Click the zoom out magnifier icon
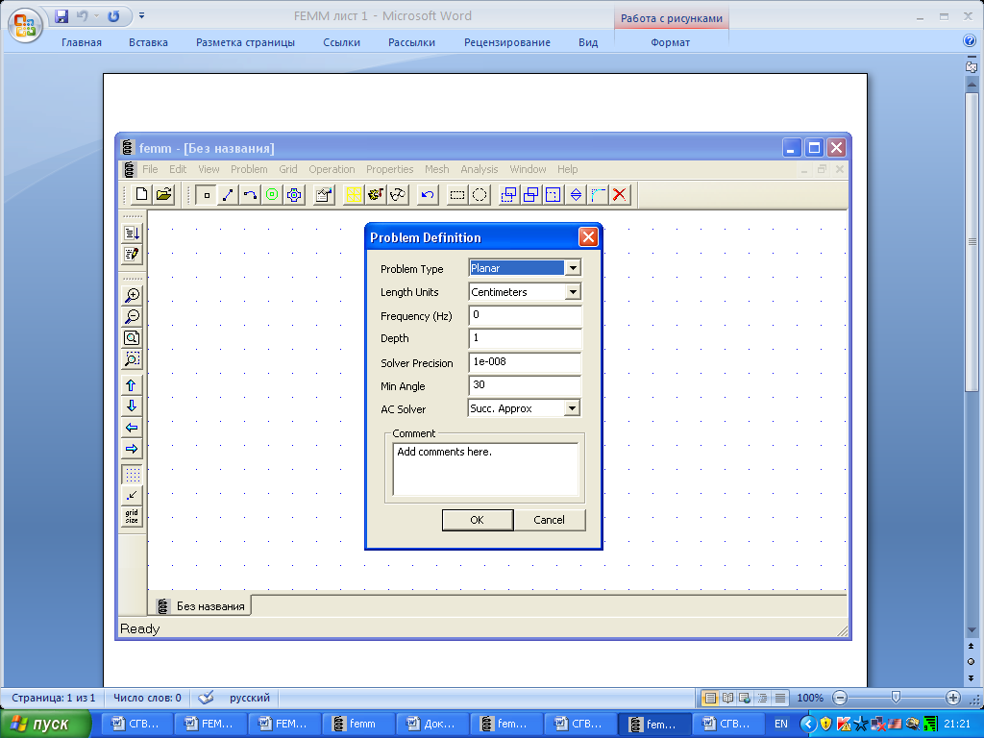The height and width of the screenshot is (738, 984). pos(132,316)
